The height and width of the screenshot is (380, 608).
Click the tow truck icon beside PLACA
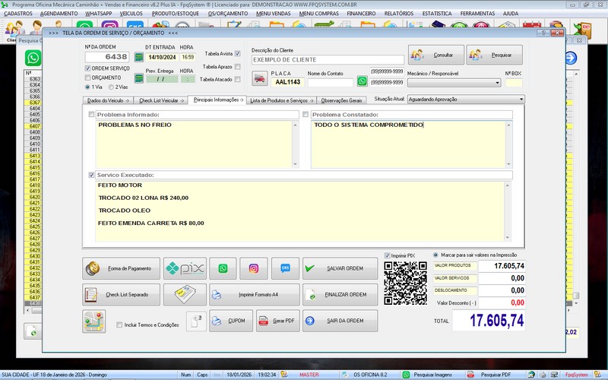tap(260, 78)
